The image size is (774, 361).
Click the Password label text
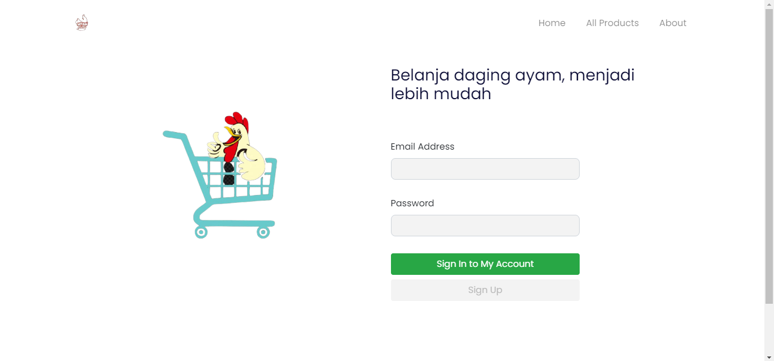click(x=412, y=203)
